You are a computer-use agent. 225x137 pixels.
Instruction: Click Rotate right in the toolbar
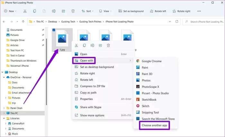tap(182, 11)
